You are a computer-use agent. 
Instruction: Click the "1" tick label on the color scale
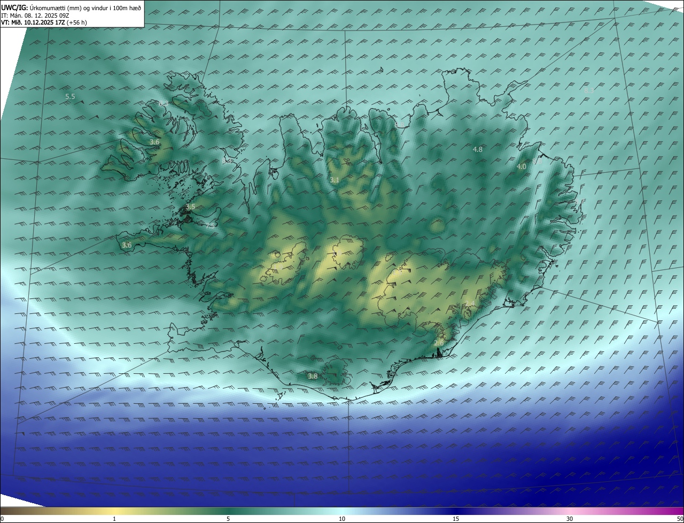114,519
